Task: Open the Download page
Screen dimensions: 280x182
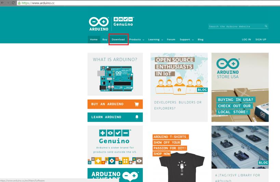Action: click(118, 40)
